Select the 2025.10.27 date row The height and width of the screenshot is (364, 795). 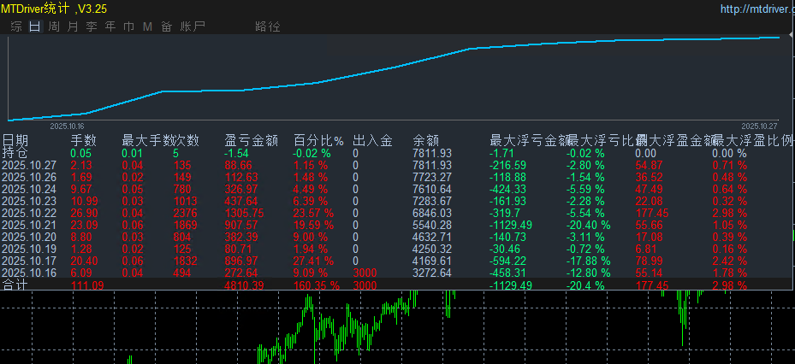point(29,165)
